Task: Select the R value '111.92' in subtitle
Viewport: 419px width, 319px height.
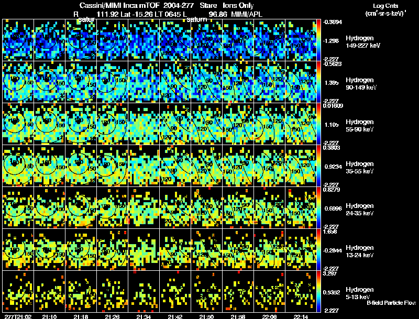Action: coord(108,14)
